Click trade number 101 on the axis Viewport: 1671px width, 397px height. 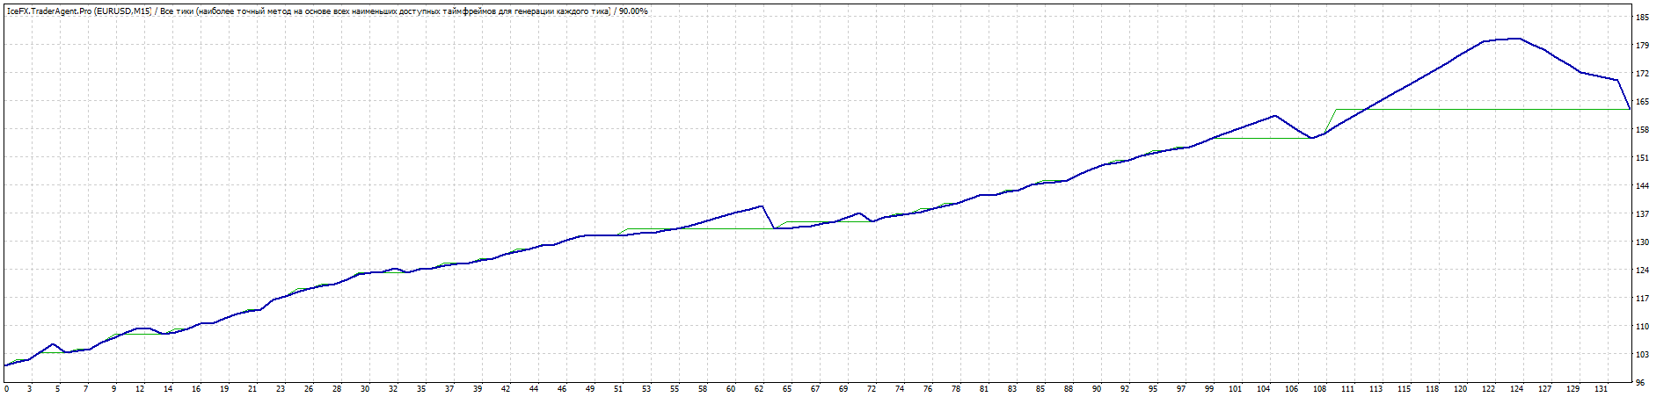click(x=1236, y=389)
